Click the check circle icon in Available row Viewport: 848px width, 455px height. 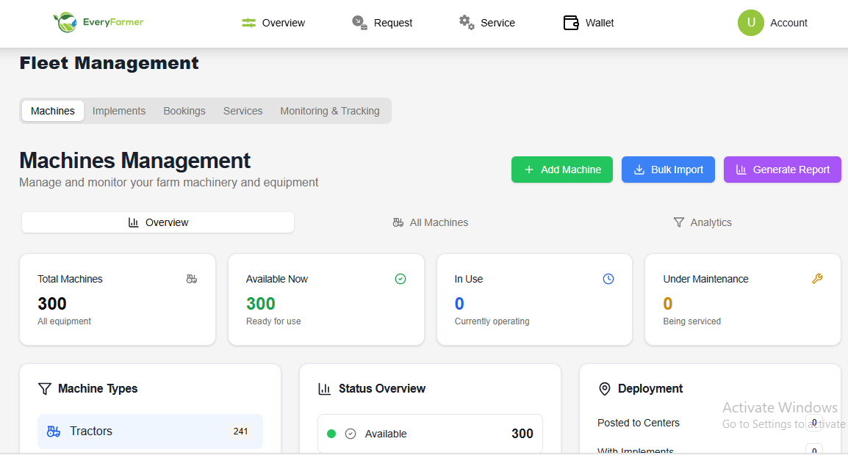pyautogui.click(x=351, y=434)
